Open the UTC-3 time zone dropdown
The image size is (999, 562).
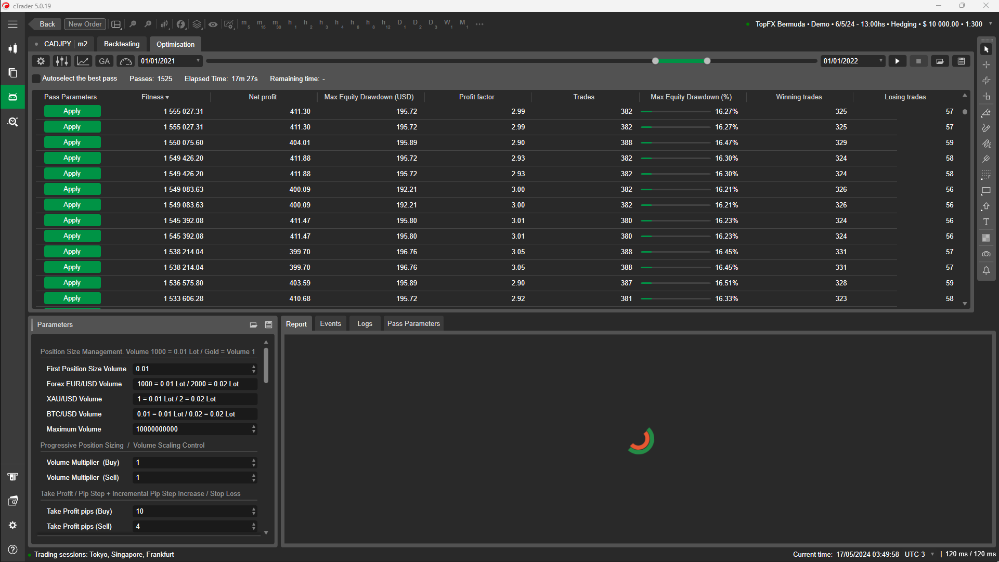(x=919, y=554)
